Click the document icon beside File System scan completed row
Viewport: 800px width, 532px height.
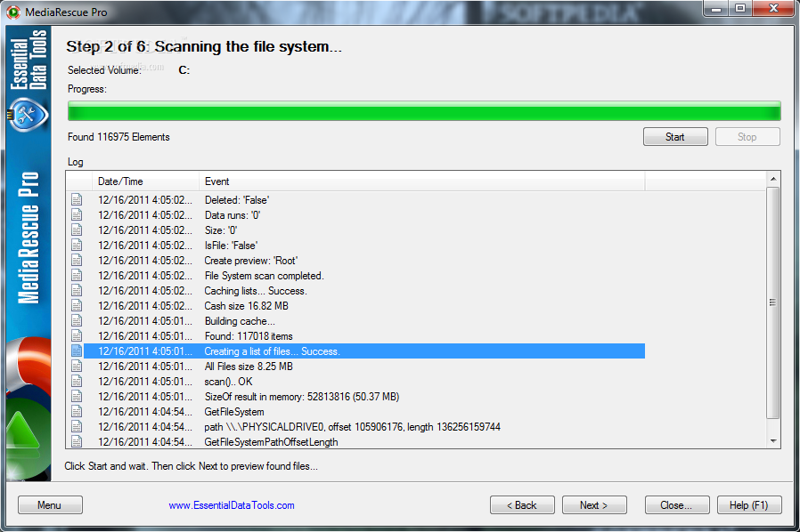click(x=77, y=275)
